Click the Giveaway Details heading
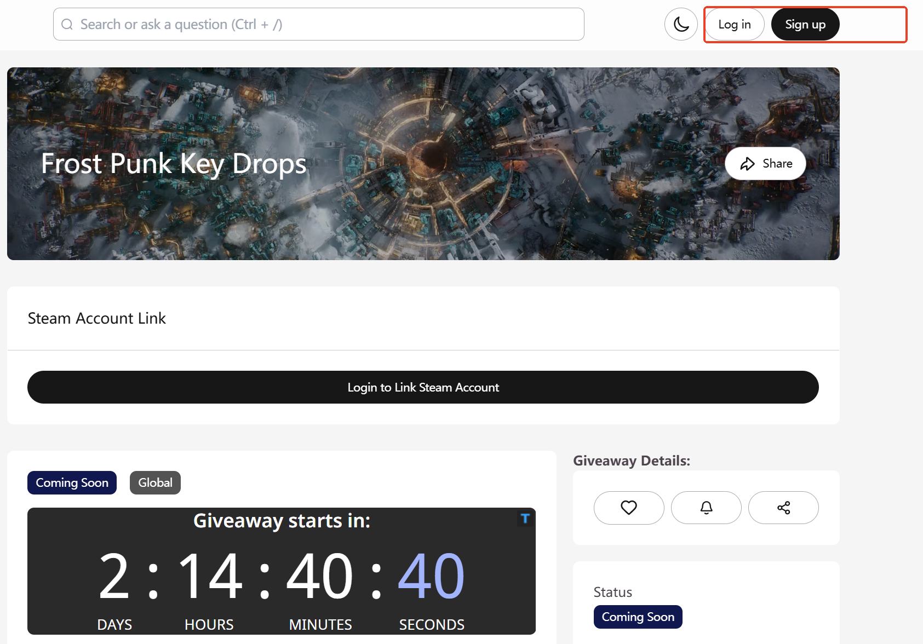This screenshot has width=923, height=644. pos(631,461)
